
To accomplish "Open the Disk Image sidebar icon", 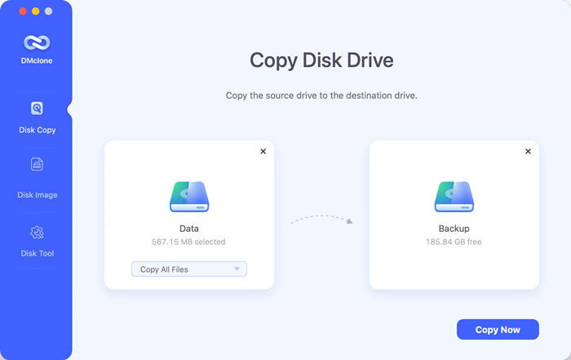I will pyautogui.click(x=37, y=164).
